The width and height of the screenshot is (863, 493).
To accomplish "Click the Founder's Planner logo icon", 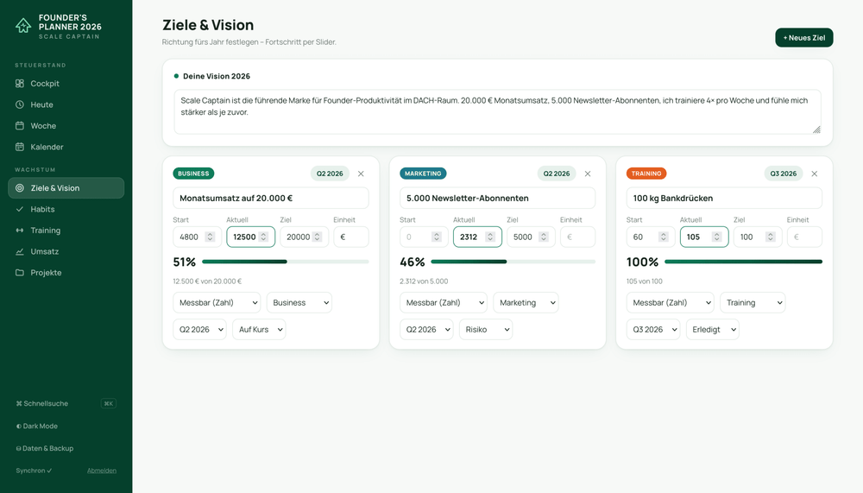I will coord(23,25).
